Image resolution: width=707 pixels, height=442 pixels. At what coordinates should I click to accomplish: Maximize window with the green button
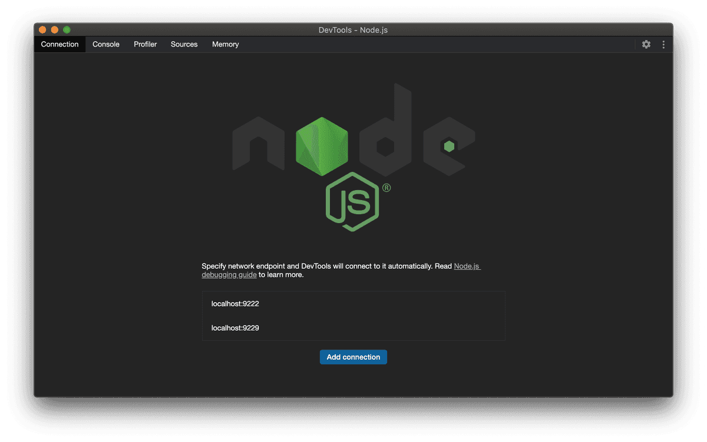coord(67,30)
